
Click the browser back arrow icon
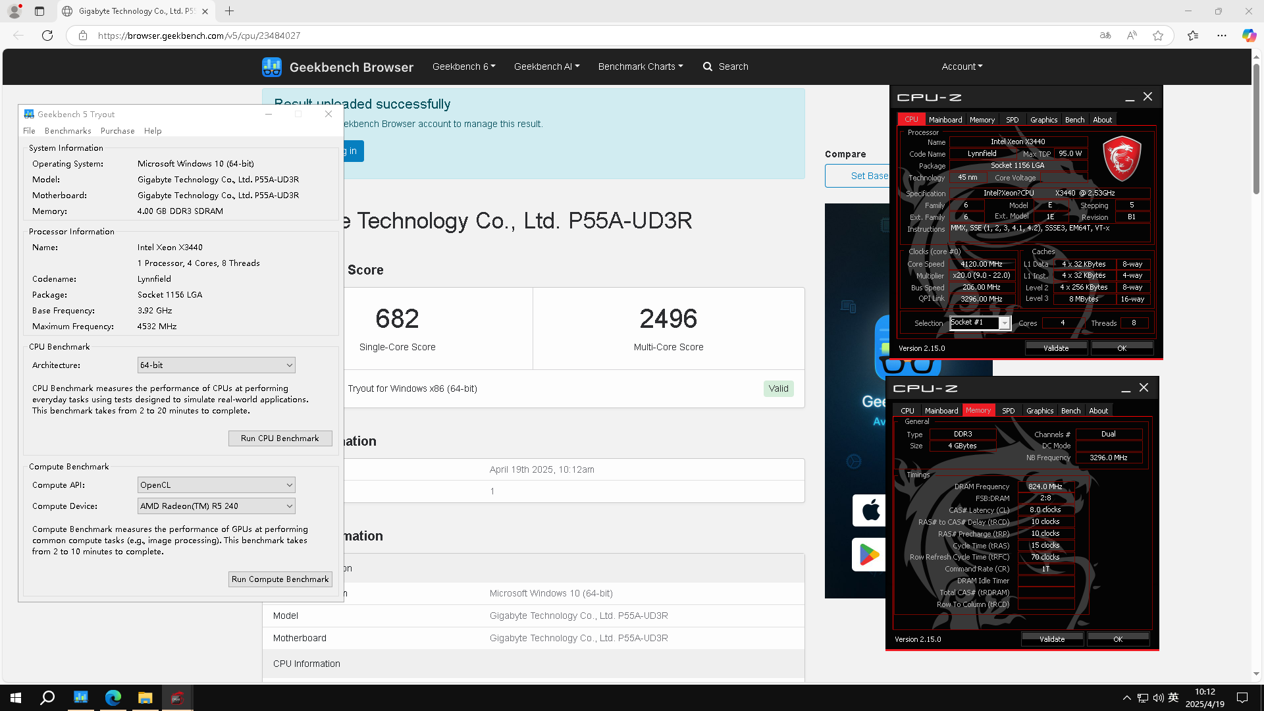18,36
